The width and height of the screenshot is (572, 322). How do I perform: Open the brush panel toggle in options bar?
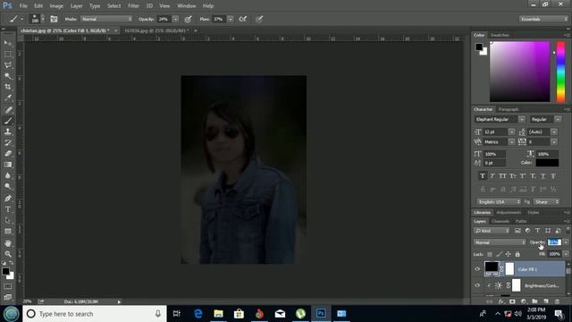(54, 19)
